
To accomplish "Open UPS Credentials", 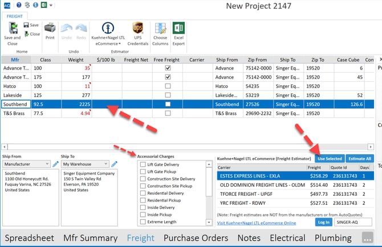I will tap(138, 34).
